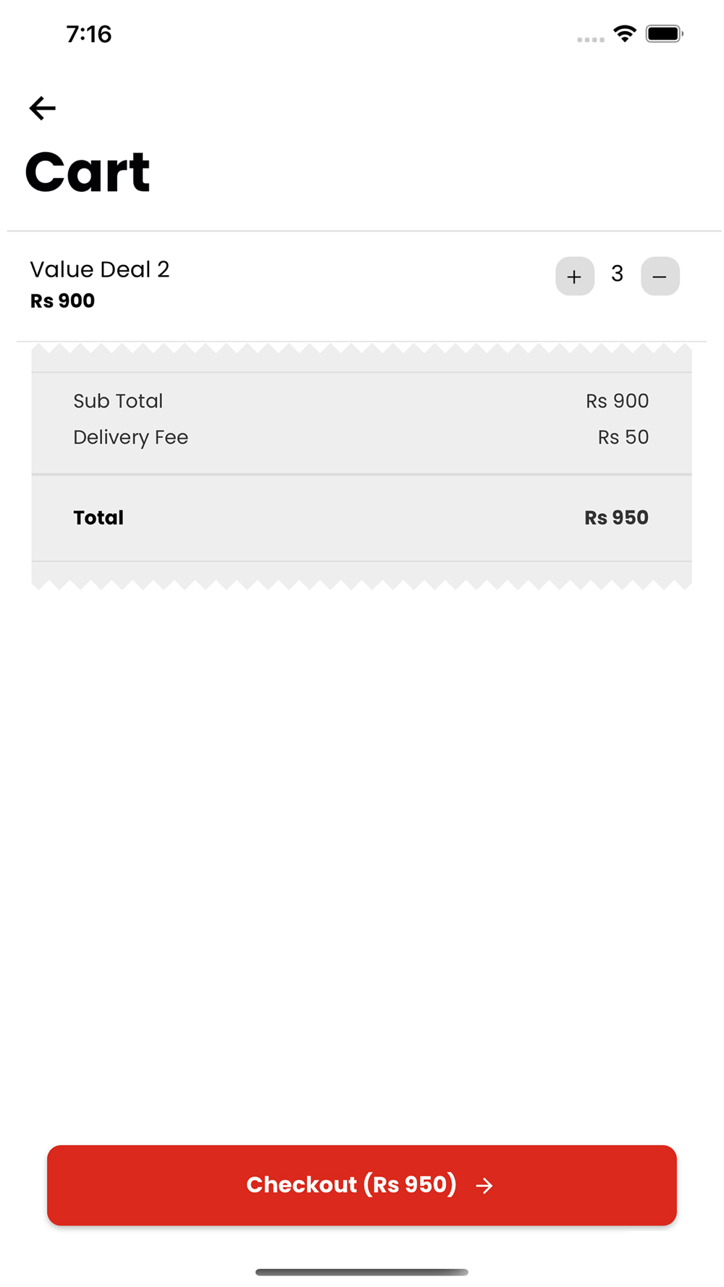The image size is (724, 1287).
Task: Tap the home indicator bar
Action: pyautogui.click(x=362, y=1272)
